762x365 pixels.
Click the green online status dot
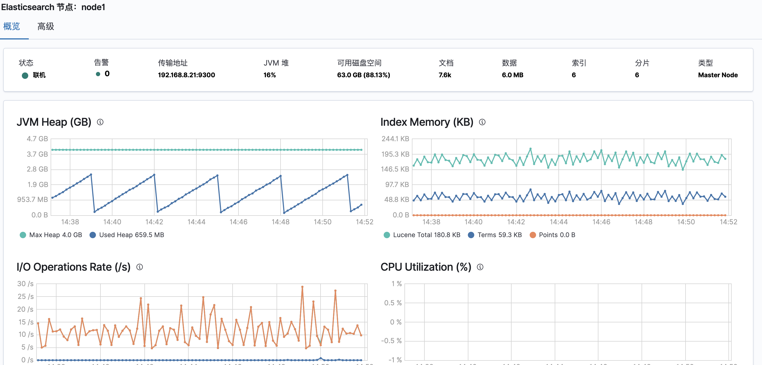pos(25,75)
